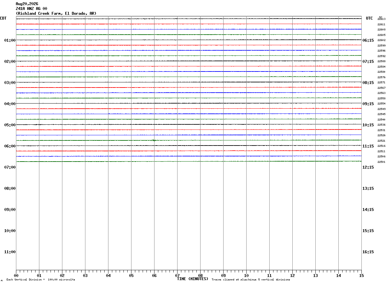Viewport: 387px width, 284px height.
Task: Click the small seismic event on green trace near minute 06
Action: (154, 140)
